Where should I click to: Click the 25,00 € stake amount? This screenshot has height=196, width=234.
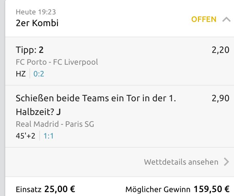60,189
